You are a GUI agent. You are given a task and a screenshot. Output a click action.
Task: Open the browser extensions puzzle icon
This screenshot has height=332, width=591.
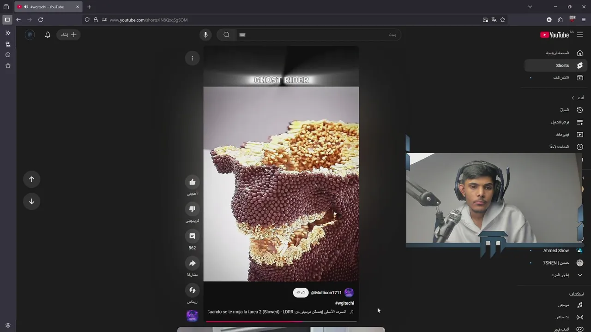coord(560,20)
